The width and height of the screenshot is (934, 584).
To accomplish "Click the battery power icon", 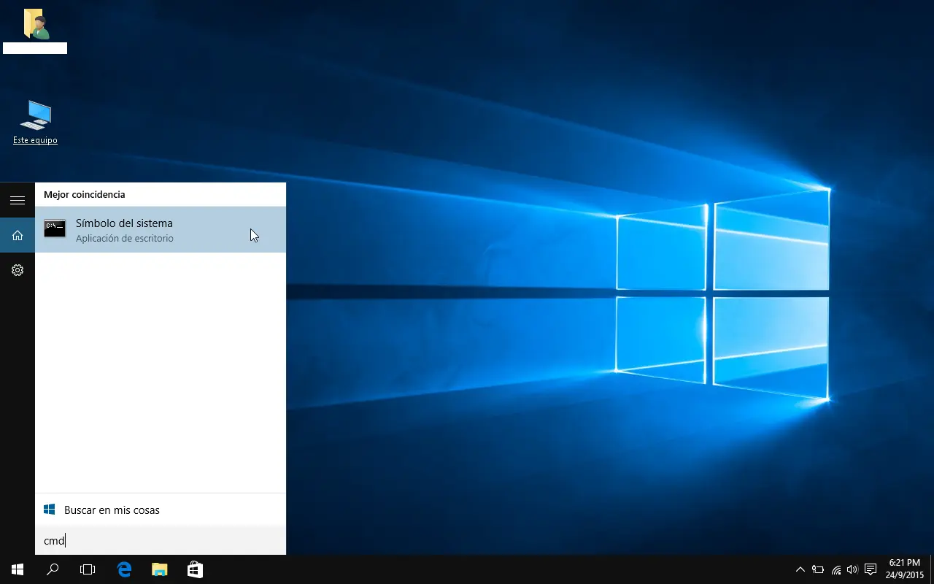I will tap(818, 569).
